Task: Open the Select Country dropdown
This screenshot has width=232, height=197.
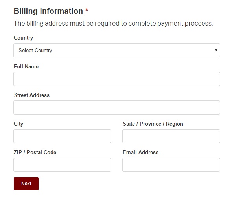Action: pos(117,50)
